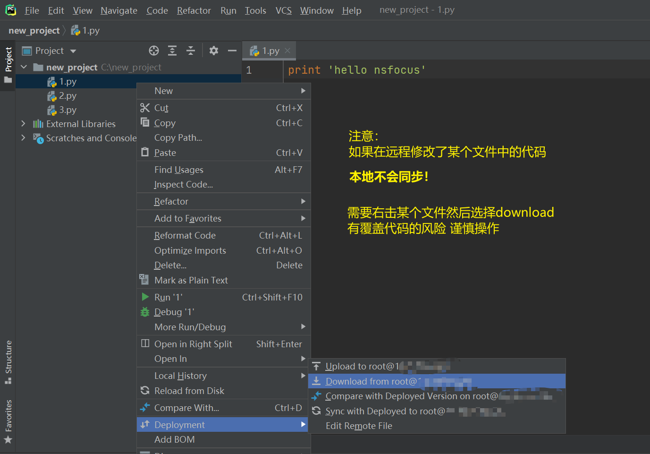The width and height of the screenshot is (650, 454).
Task: Select Download from root in Deployment submenu
Action: click(x=371, y=381)
